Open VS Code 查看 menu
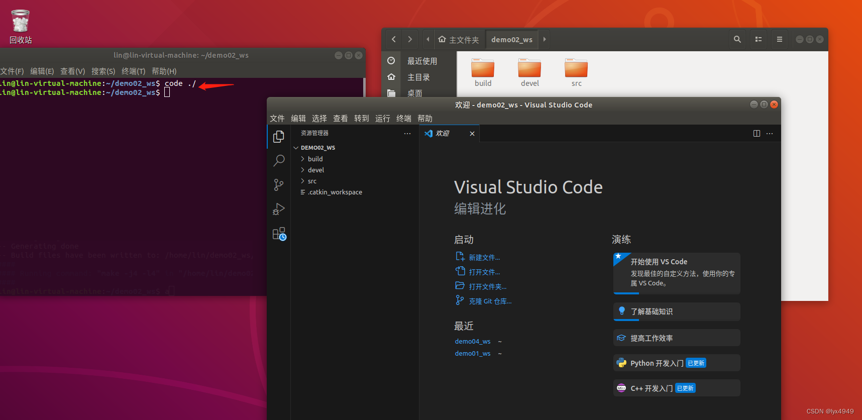 pos(341,119)
